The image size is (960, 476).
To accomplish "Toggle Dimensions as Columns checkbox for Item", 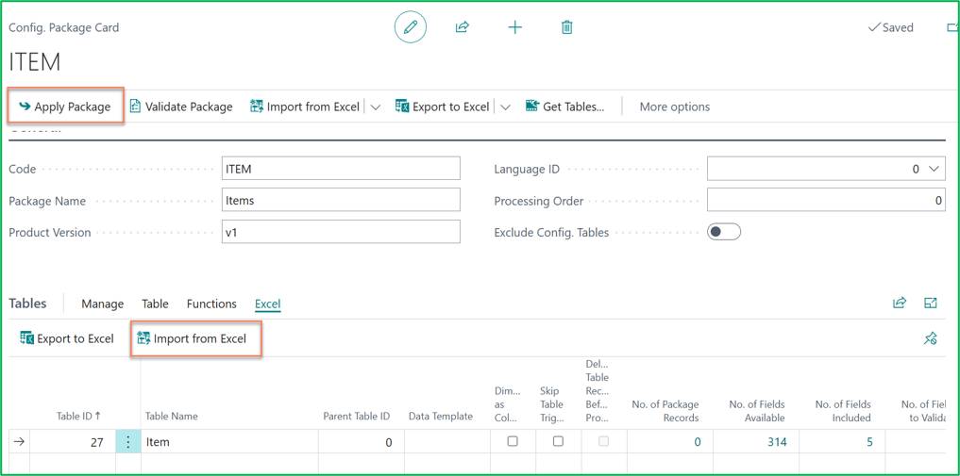I will (513, 441).
